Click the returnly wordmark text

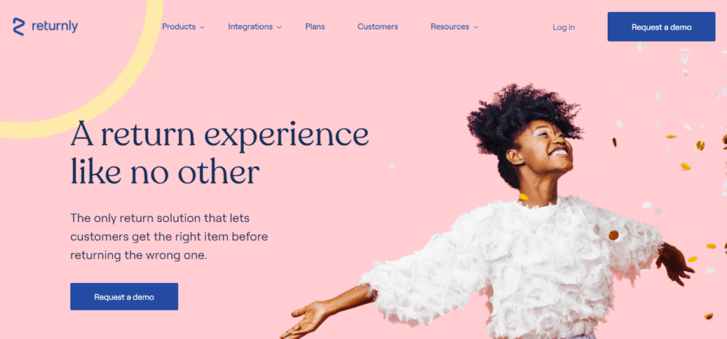[x=55, y=26]
